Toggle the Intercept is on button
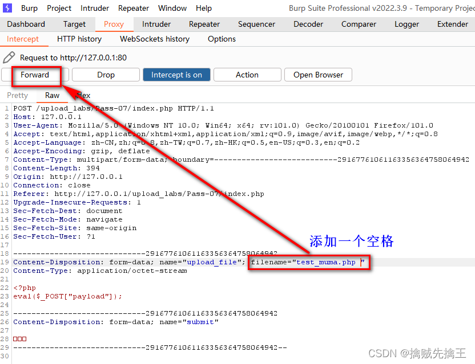The image size is (475, 364). click(x=176, y=75)
